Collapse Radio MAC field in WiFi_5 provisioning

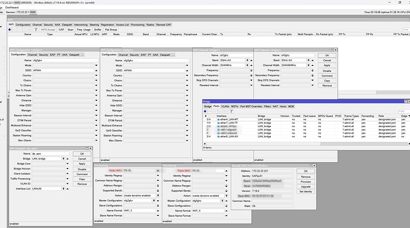pos(226,171)
